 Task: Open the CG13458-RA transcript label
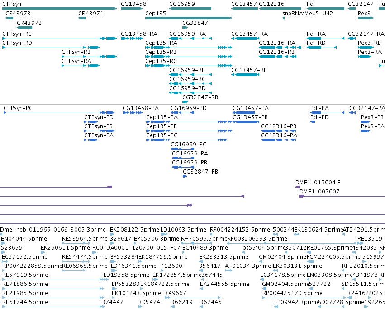[139, 34]
